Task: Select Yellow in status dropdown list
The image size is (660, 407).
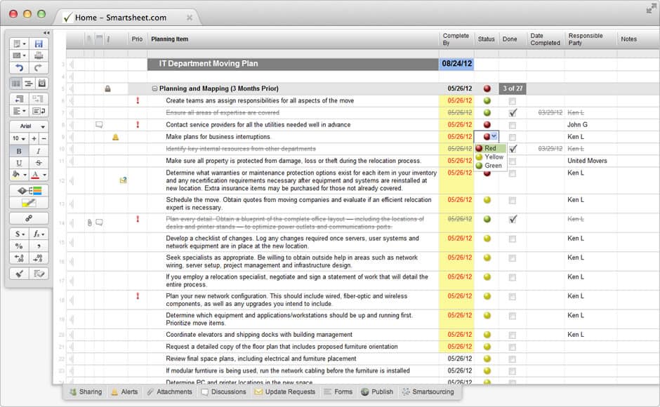Action: tap(494, 157)
